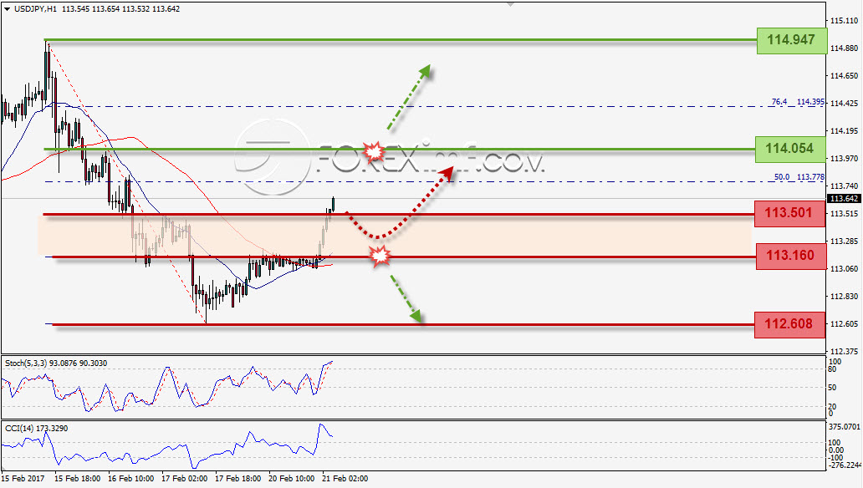Screen dimensions: 863x488
Task: Click the 112.375 price scale value
Action: tap(844, 352)
